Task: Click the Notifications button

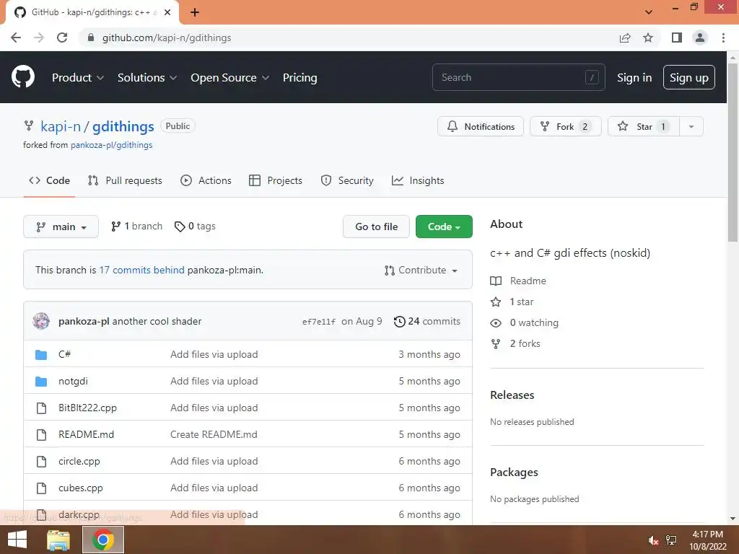Action: click(480, 126)
